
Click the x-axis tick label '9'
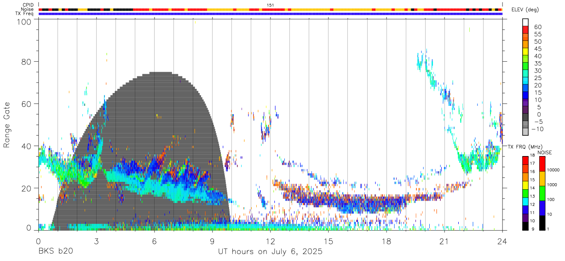point(213,241)
